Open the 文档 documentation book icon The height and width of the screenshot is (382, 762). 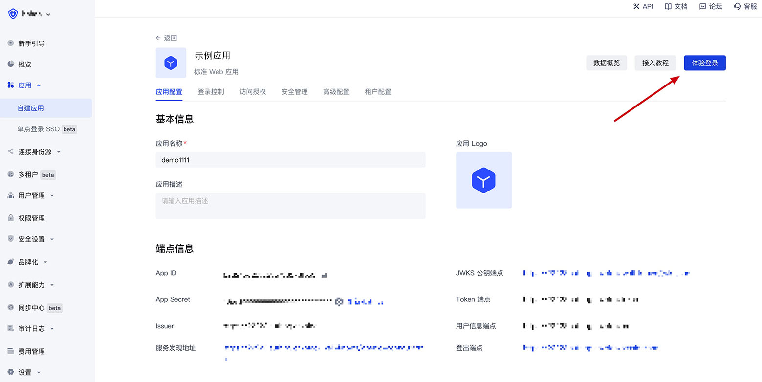[x=668, y=6]
